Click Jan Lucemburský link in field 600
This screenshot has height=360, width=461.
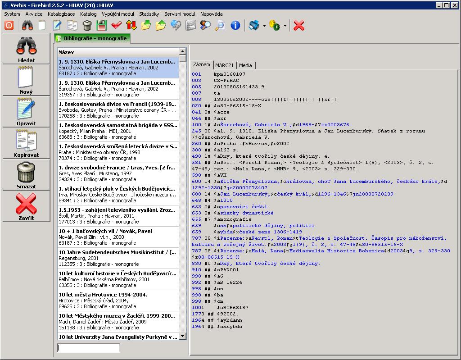(244, 194)
